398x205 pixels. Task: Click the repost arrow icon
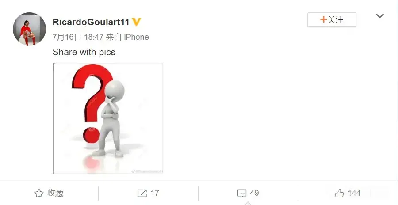(142, 194)
